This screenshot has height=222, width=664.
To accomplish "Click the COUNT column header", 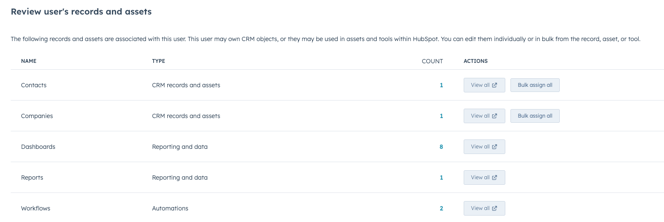I will (x=432, y=61).
